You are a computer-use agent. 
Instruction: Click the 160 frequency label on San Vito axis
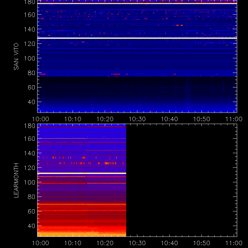click(29, 15)
